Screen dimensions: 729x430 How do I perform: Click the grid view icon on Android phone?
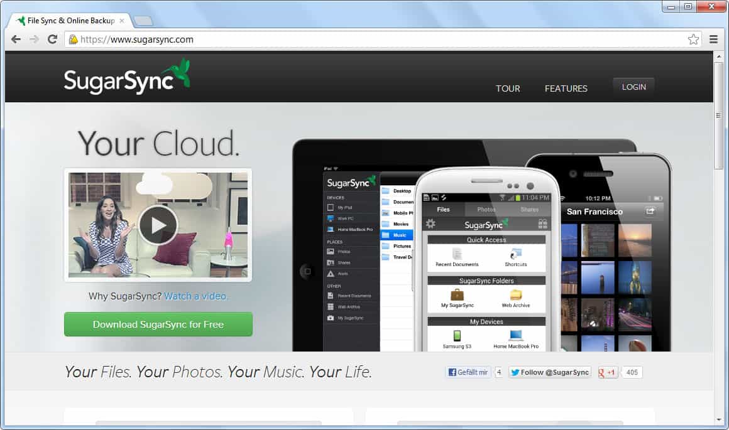[x=542, y=224]
